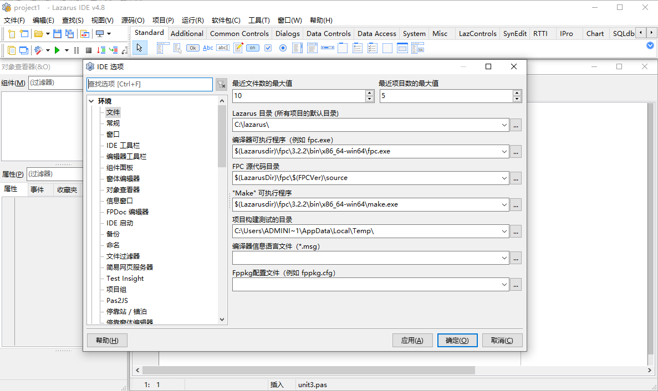The height and width of the screenshot is (391, 658).
Task: Open dropdown arrow next to Open icon
Action: 48,34
